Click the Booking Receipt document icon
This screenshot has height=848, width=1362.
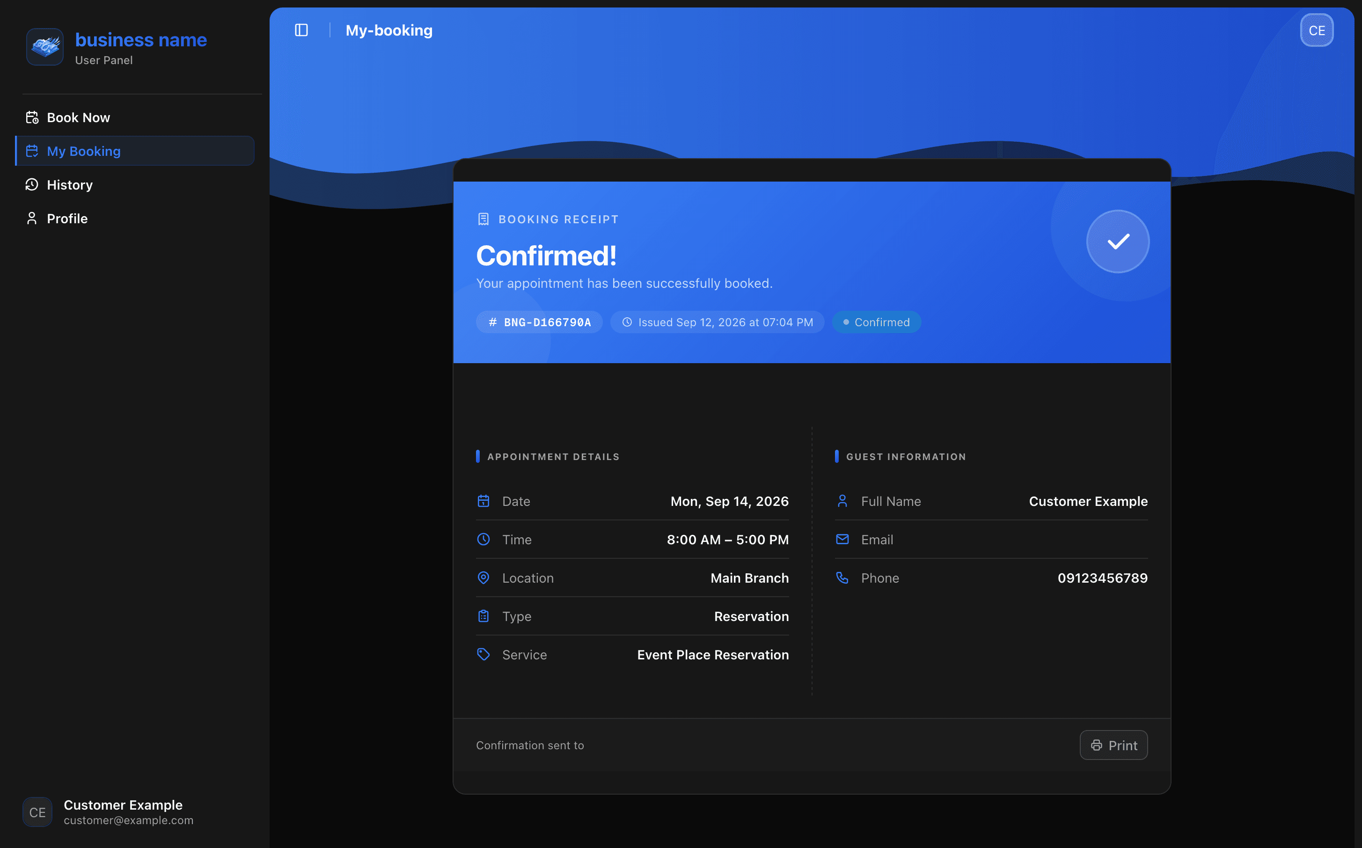click(x=483, y=219)
